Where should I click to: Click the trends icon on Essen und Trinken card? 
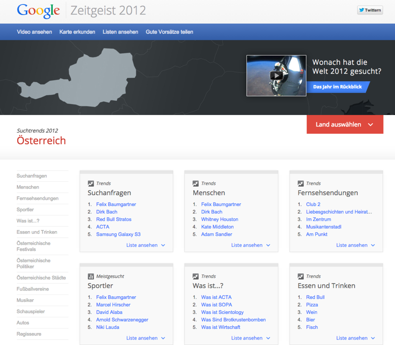tap(300, 276)
